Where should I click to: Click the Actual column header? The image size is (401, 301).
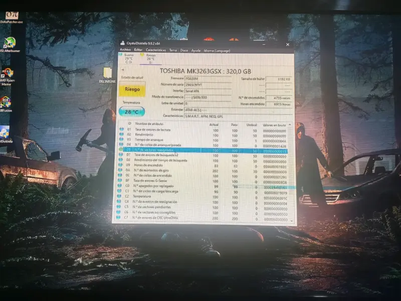pyautogui.click(x=214, y=124)
